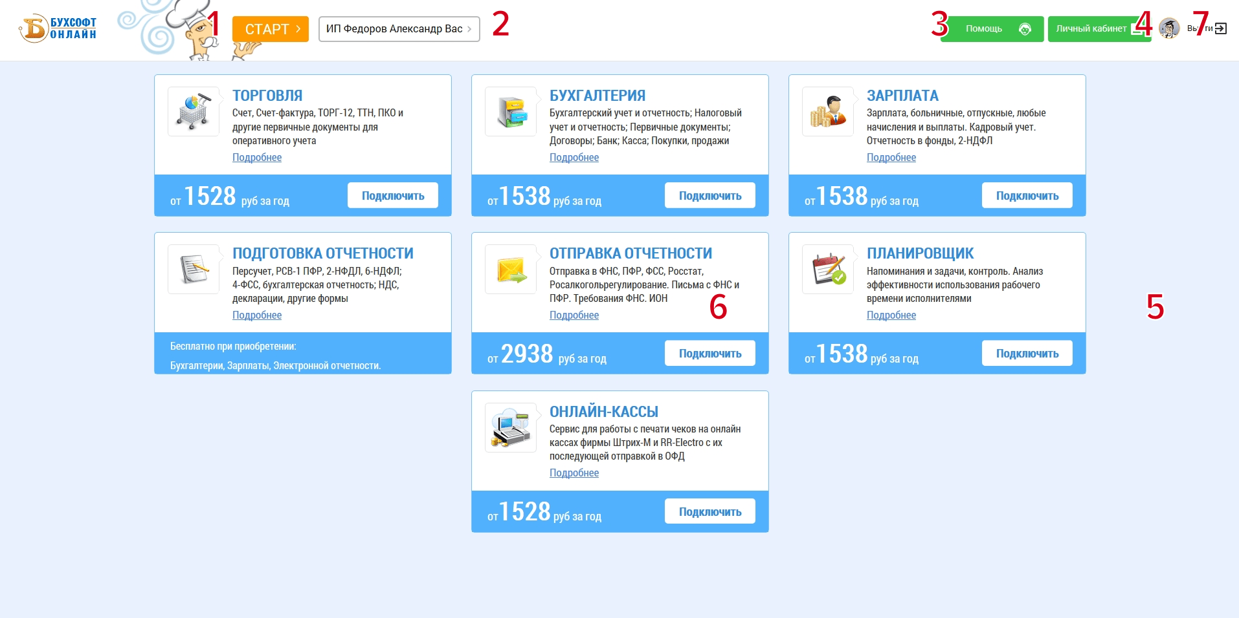This screenshot has height=618, width=1239.
Task: Open the СТАРТ menu button
Action: point(271,29)
